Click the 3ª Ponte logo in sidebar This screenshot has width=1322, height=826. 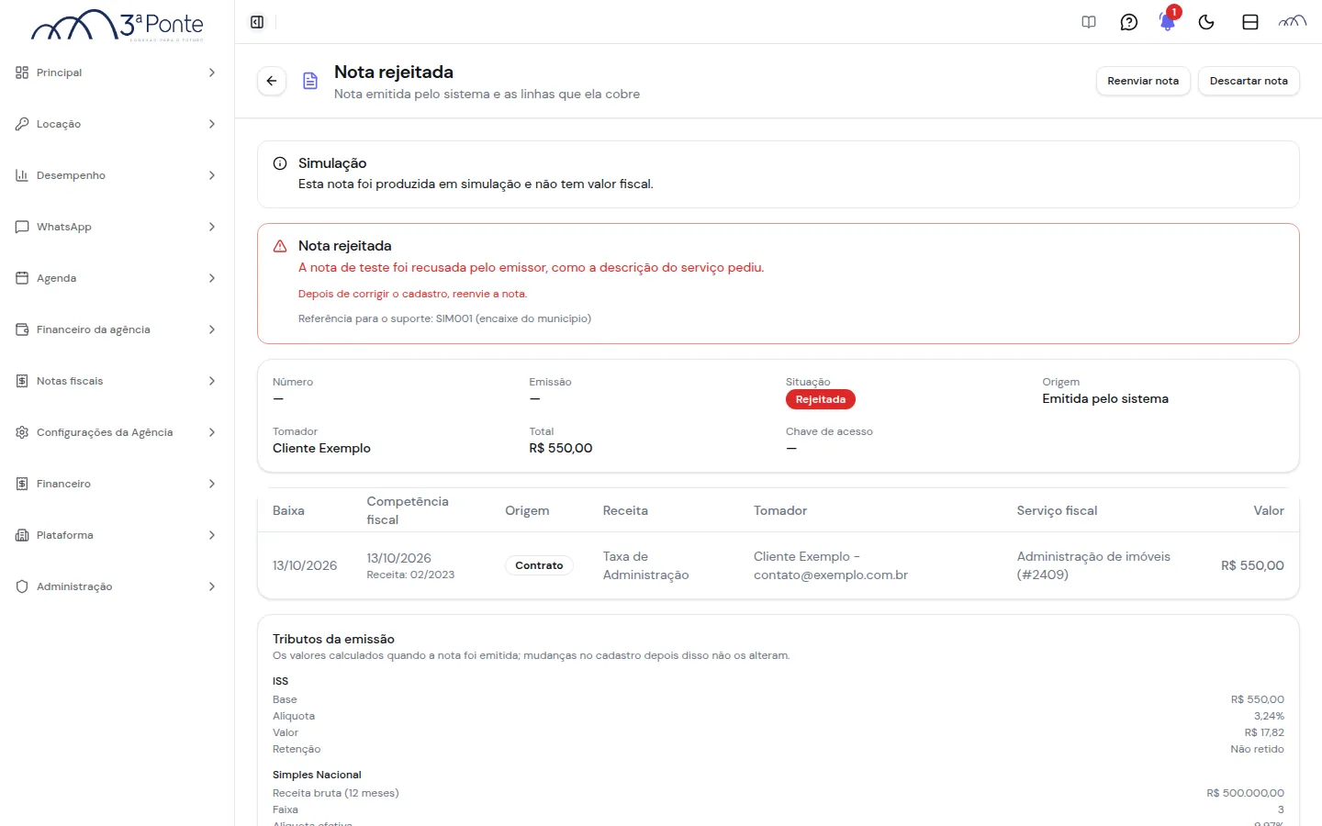[x=118, y=26]
